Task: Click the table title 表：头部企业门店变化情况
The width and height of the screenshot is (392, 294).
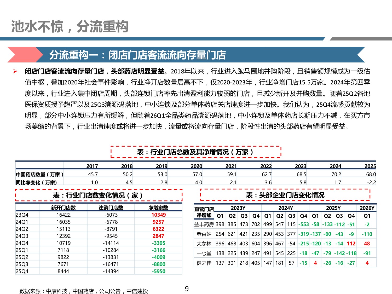Action: [x=285, y=195]
